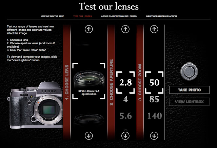Open About Fujinon X Mount Lenses tab

coord(119,16)
